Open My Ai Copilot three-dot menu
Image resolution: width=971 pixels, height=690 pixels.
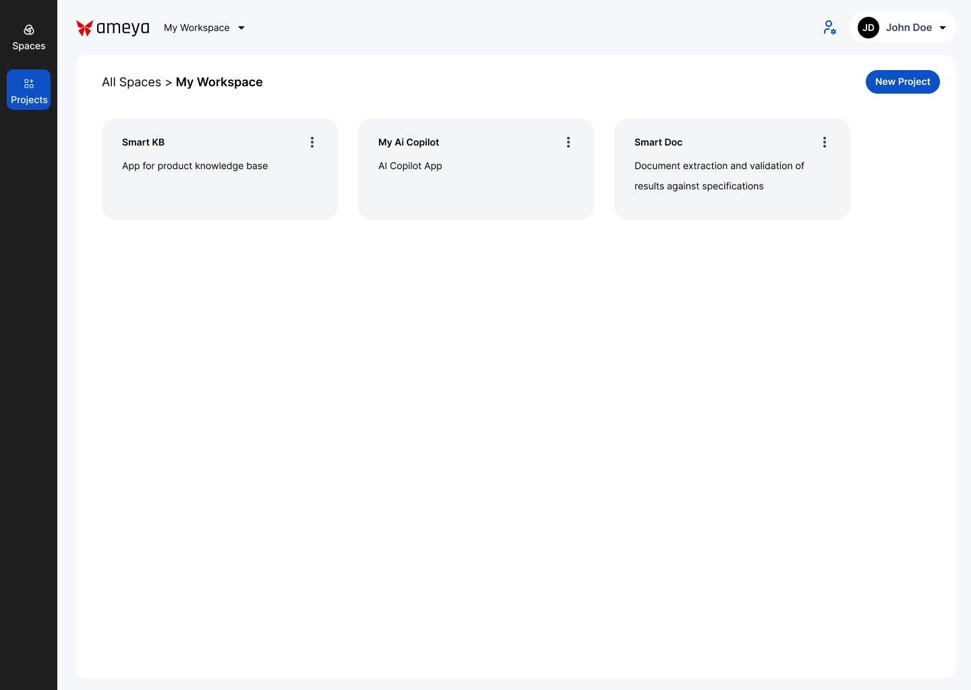pyautogui.click(x=568, y=142)
